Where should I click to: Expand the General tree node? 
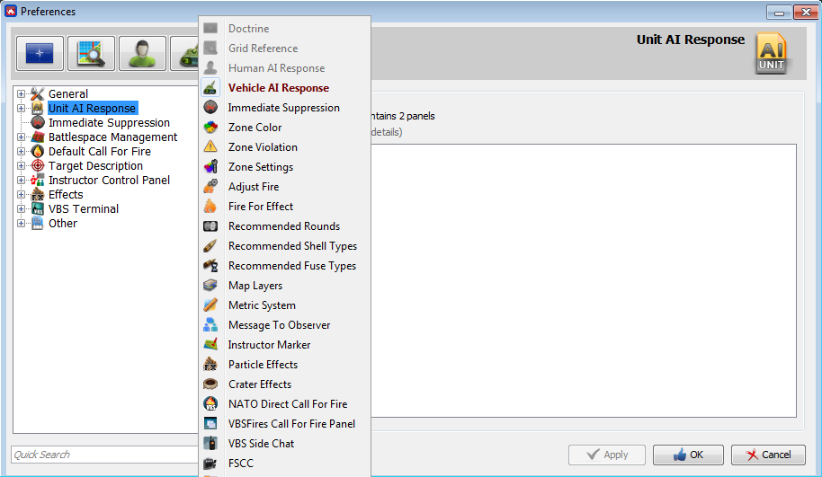click(21, 93)
